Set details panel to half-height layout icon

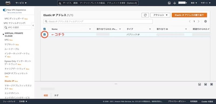205,84
